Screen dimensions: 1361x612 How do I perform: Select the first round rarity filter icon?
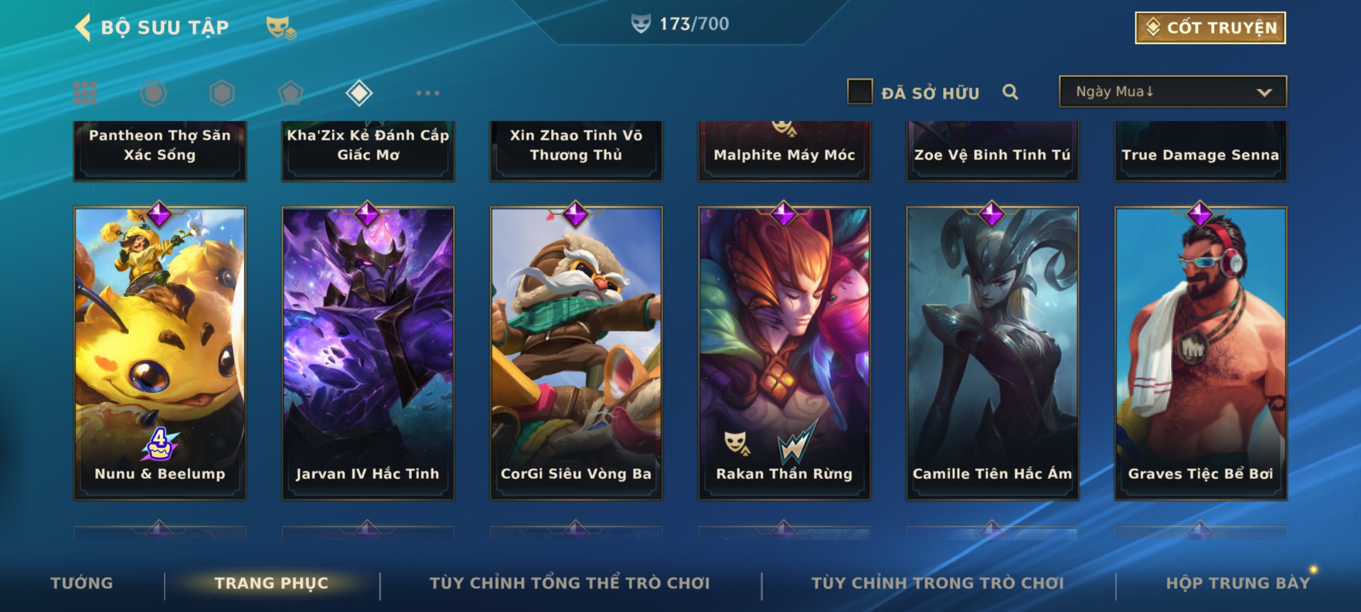click(x=153, y=93)
